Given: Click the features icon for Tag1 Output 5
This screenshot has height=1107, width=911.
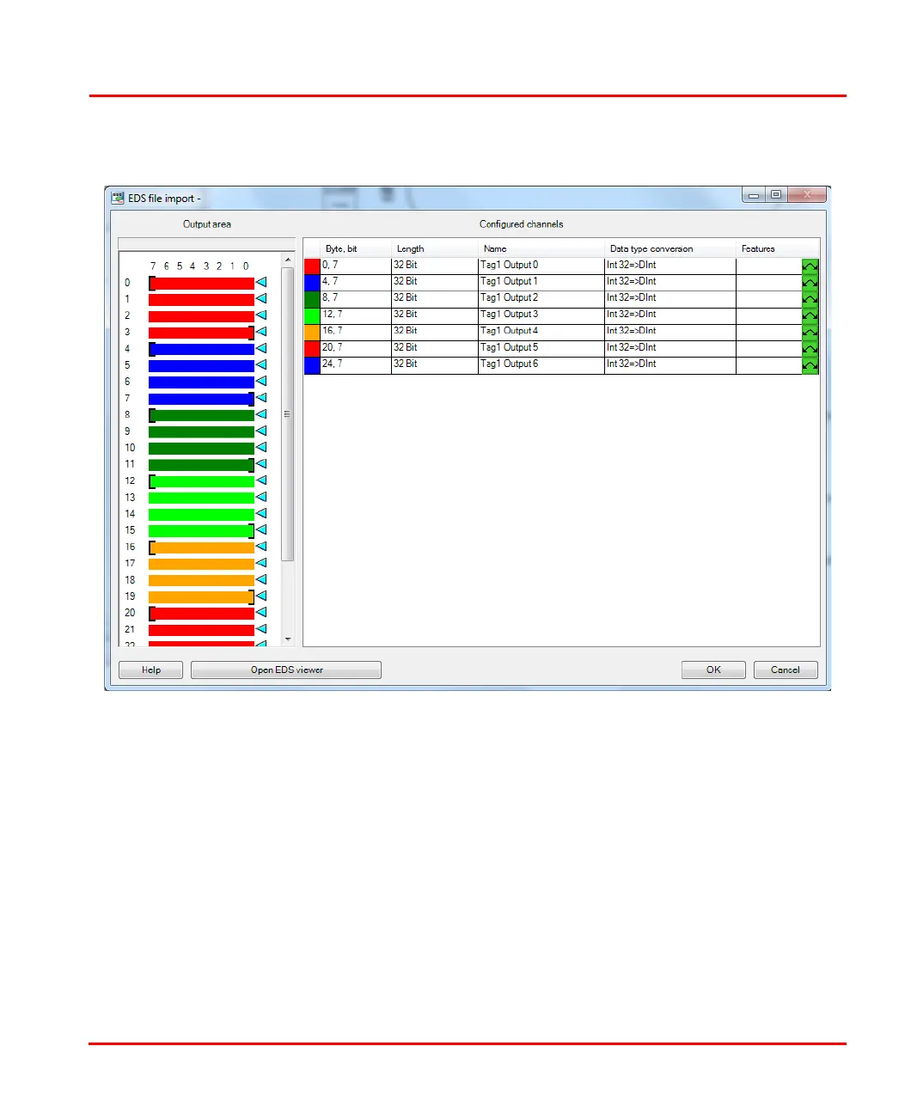Looking at the screenshot, I should click(810, 349).
